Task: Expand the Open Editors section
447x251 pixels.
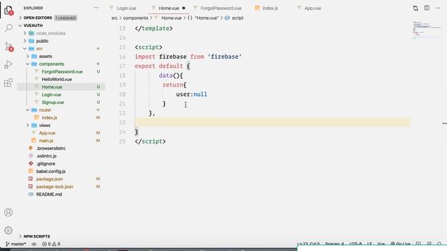Action: tap(20, 17)
